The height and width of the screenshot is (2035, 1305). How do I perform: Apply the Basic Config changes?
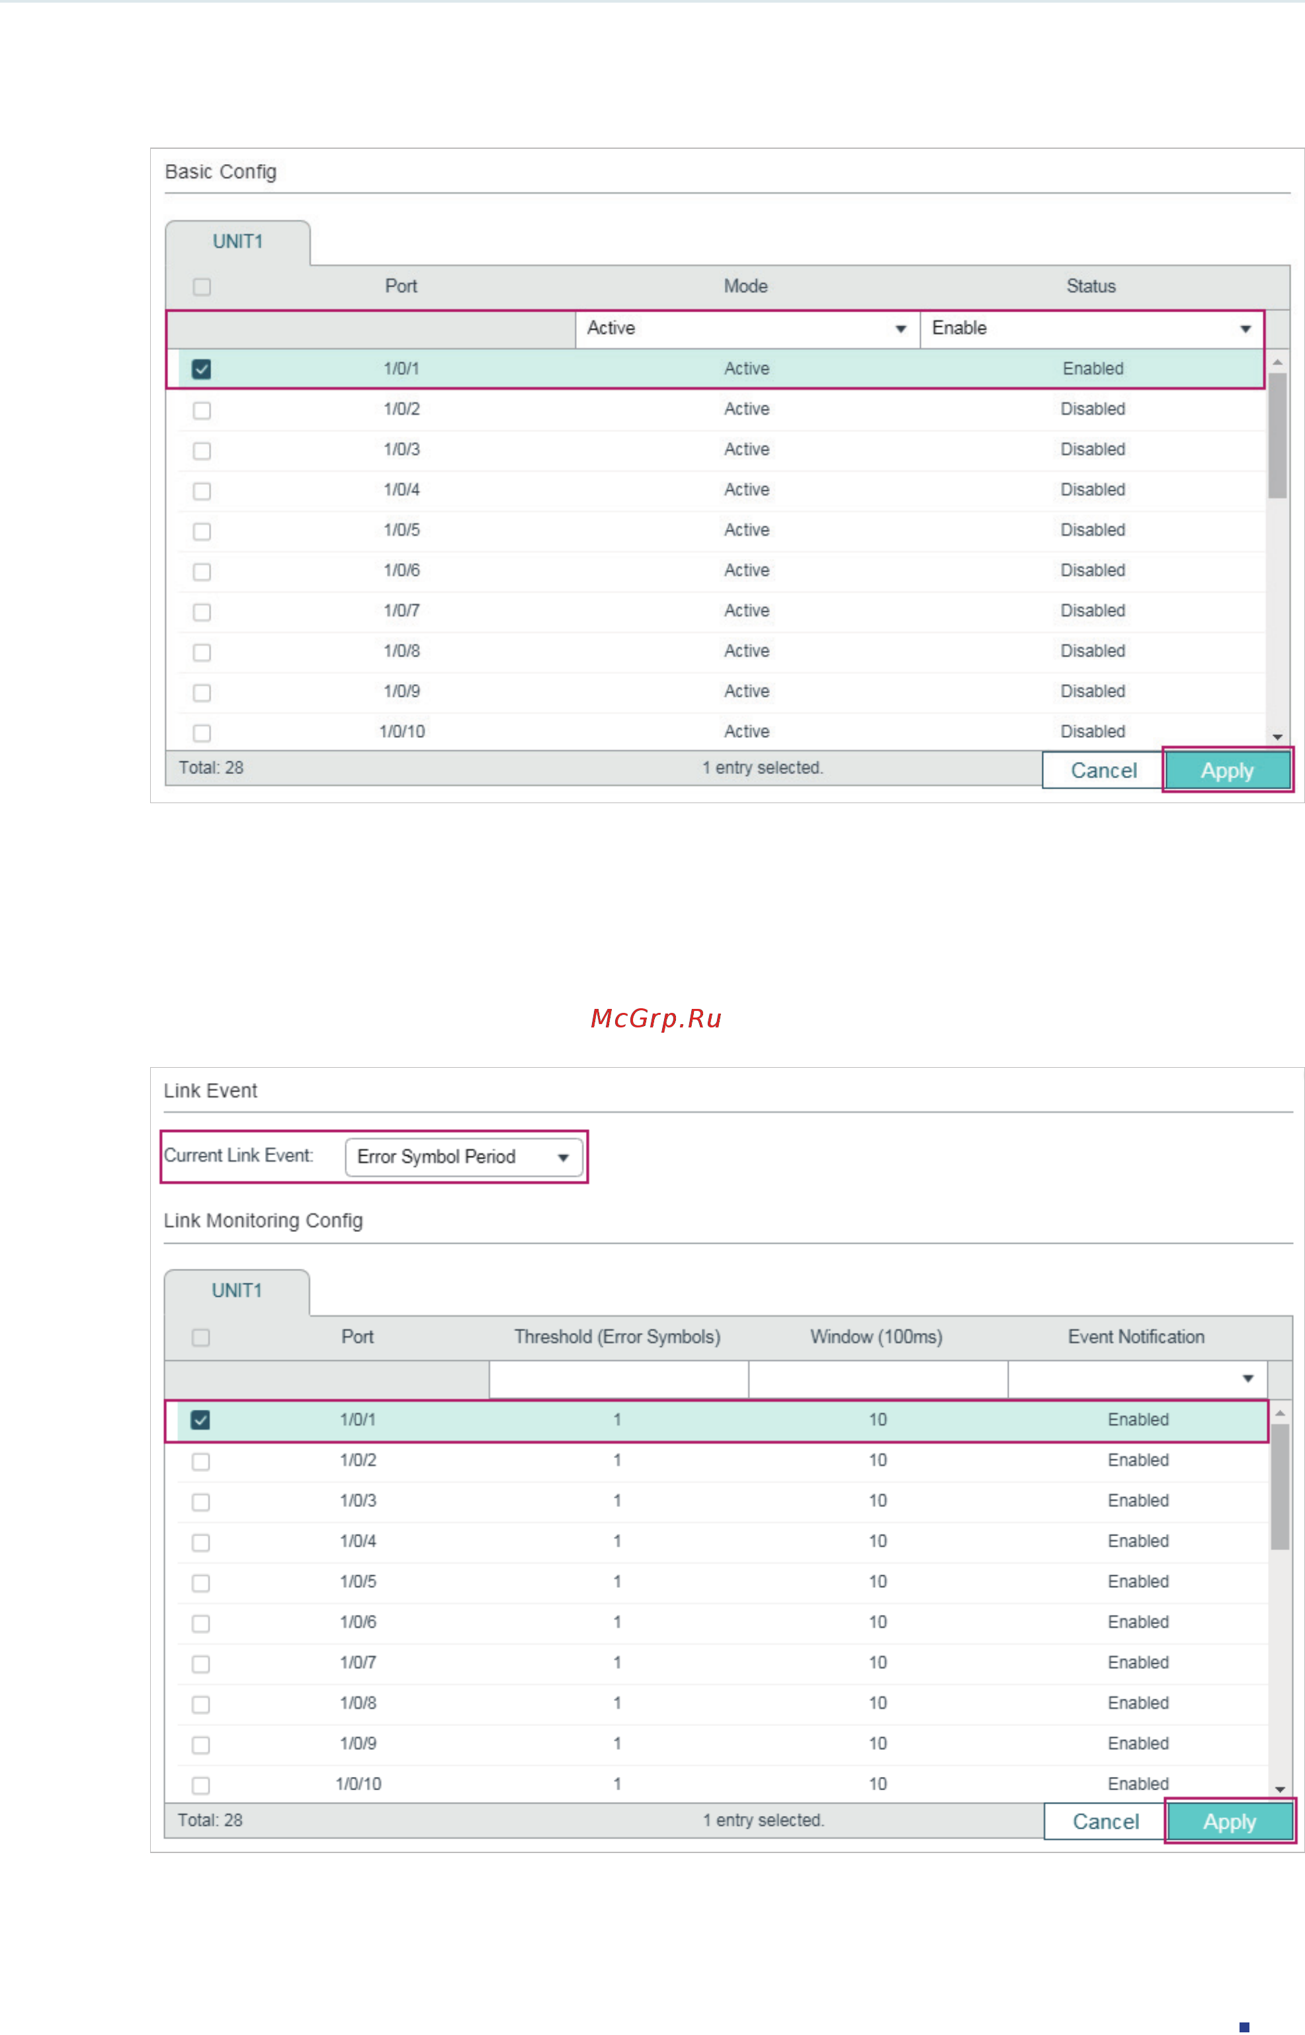coord(1227,771)
